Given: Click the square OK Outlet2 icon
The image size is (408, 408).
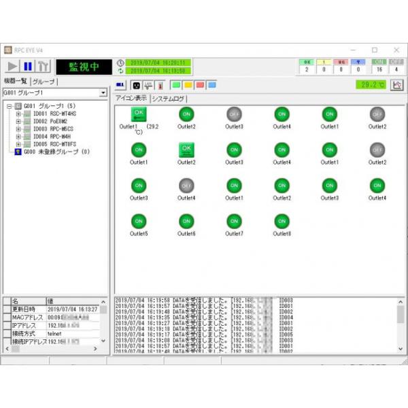Looking at the screenshot, I should pos(186,150).
